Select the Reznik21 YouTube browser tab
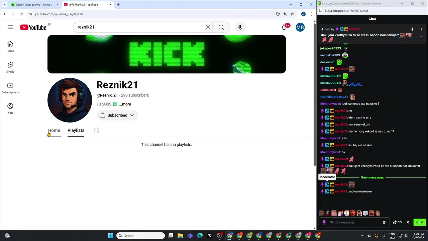Image resolution: width=428 pixels, height=241 pixels. click(x=88, y=4)
